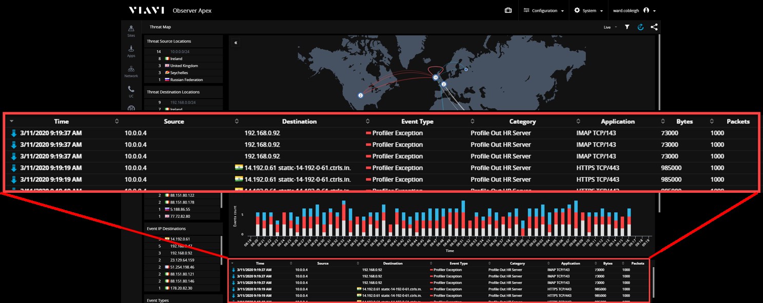
Task: Open the Apps section in sidebar
Action: 131,51
